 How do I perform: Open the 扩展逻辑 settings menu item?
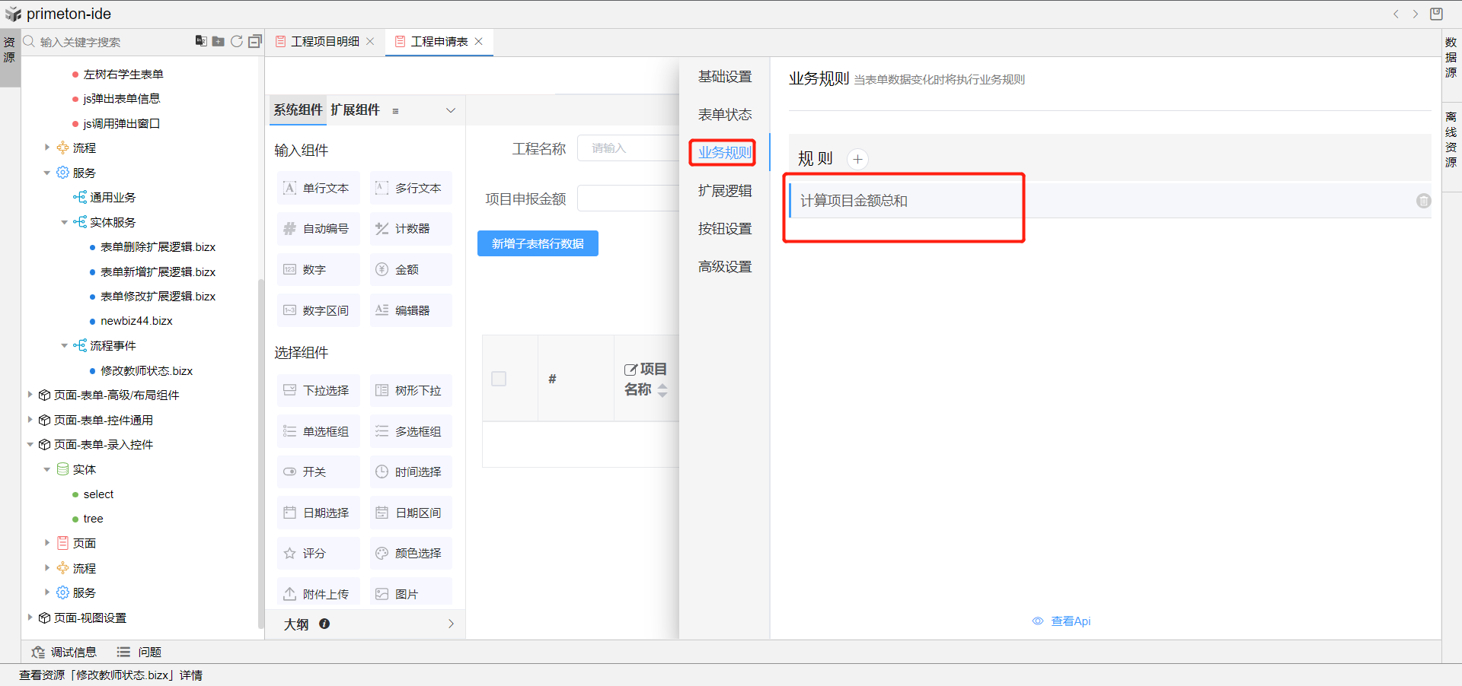[724, 191]
